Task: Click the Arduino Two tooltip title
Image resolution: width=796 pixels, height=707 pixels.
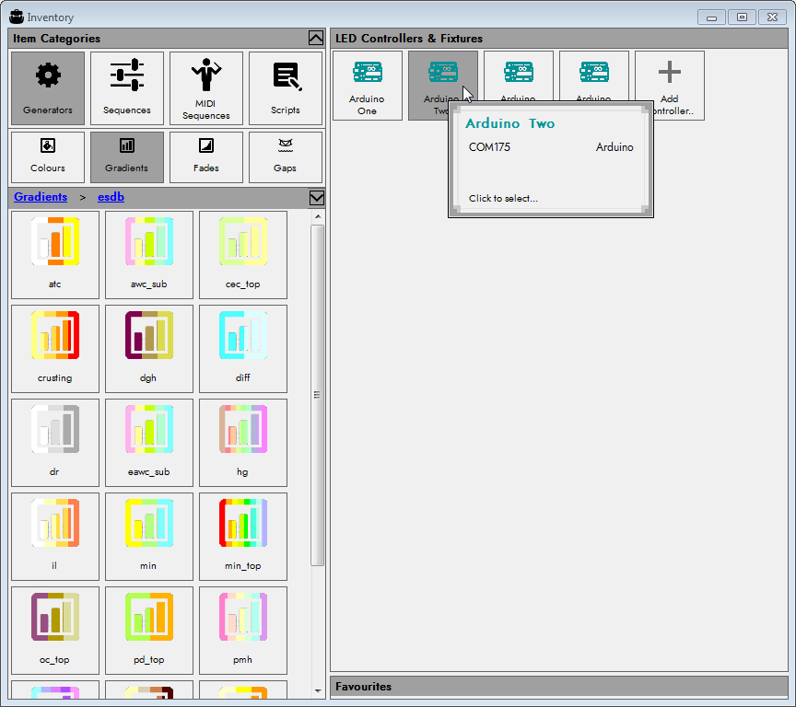Action: pyautogui.click(x=509, y=123)
